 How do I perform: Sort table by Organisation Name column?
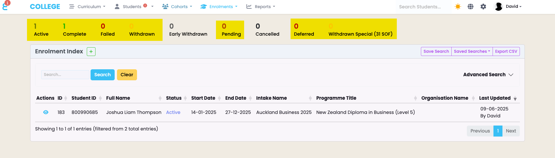pos(448,98)
